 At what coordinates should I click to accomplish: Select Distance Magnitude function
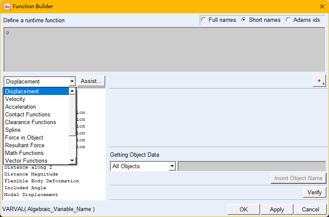coord(31,174)
